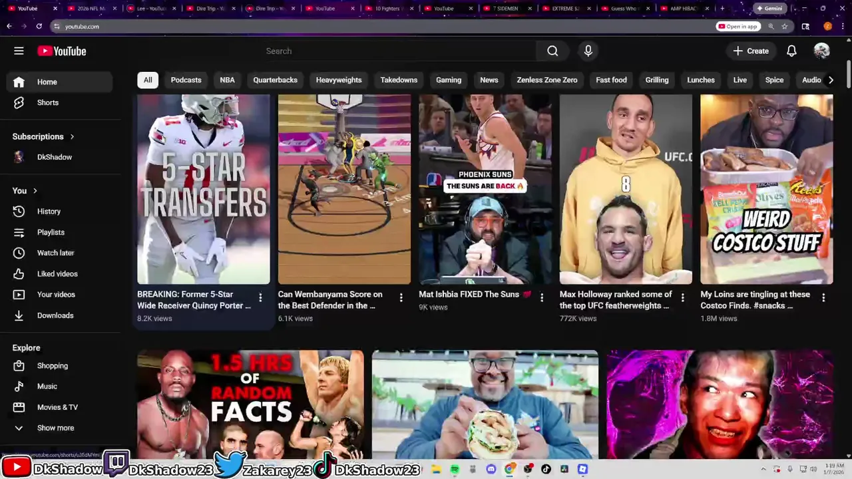Screen dimensions: 852x479
Task: Click the search magnifier button
Action: click(x=552, y=51)
